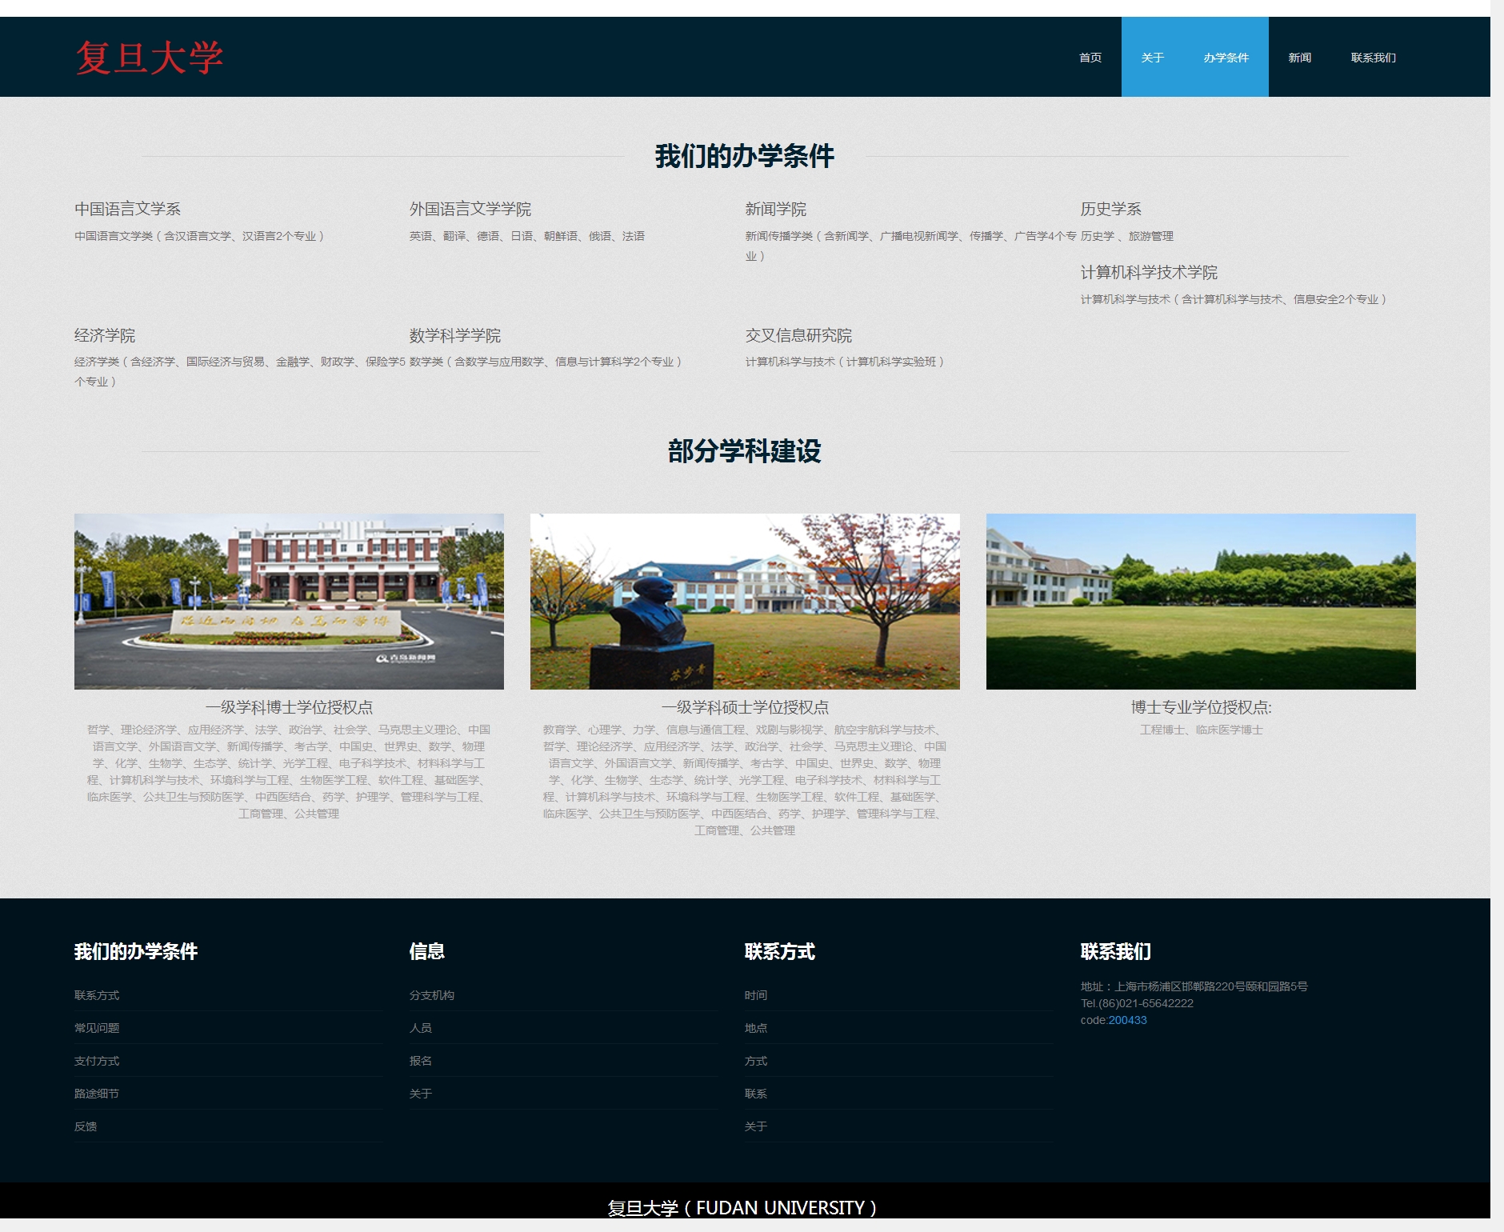Image resolution: width=1504 pixels, height=1232 pixels.
Task: Open the campus main building photo
Action: click(x=289, y=601)
